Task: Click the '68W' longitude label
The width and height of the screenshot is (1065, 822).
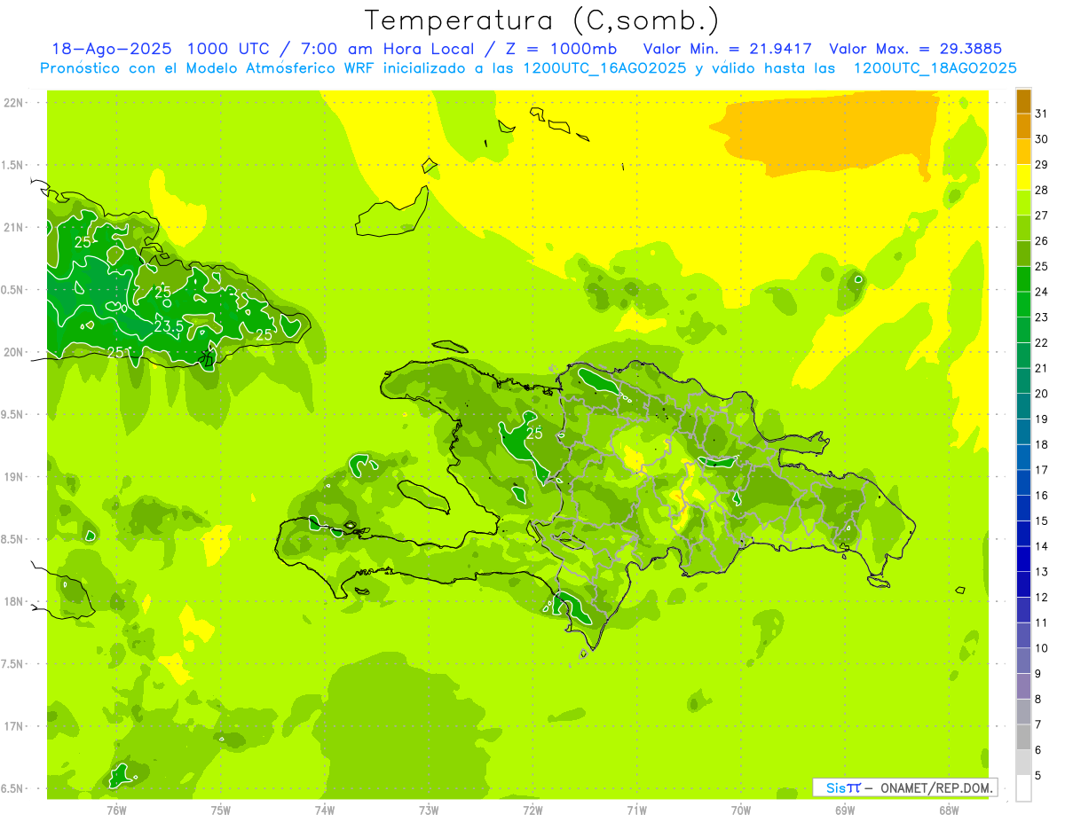Action: point(949,810)
